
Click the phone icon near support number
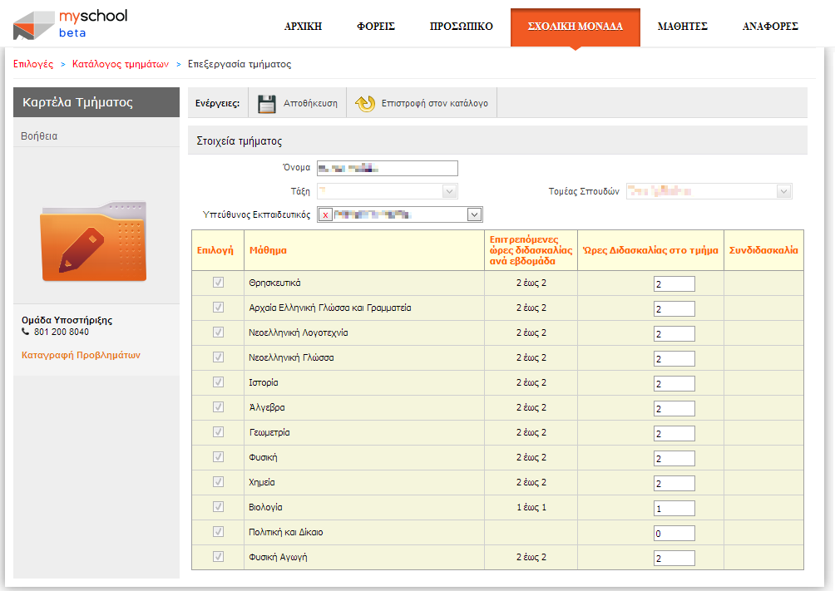(25, 332)
